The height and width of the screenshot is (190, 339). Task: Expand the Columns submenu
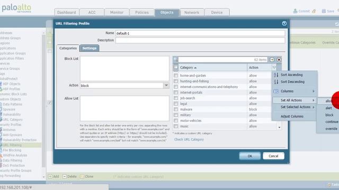tap(295, 91)
